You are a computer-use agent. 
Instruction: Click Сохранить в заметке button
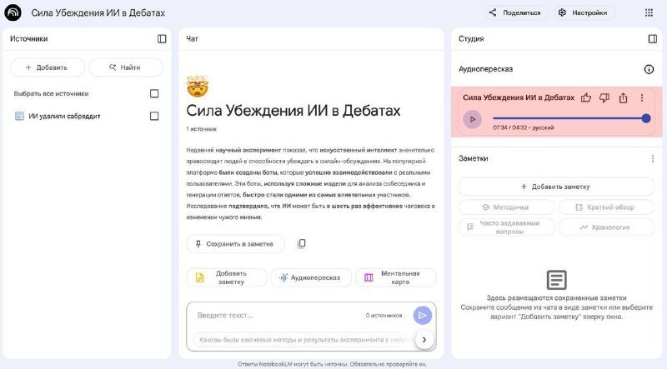click(x=235, y=244)
